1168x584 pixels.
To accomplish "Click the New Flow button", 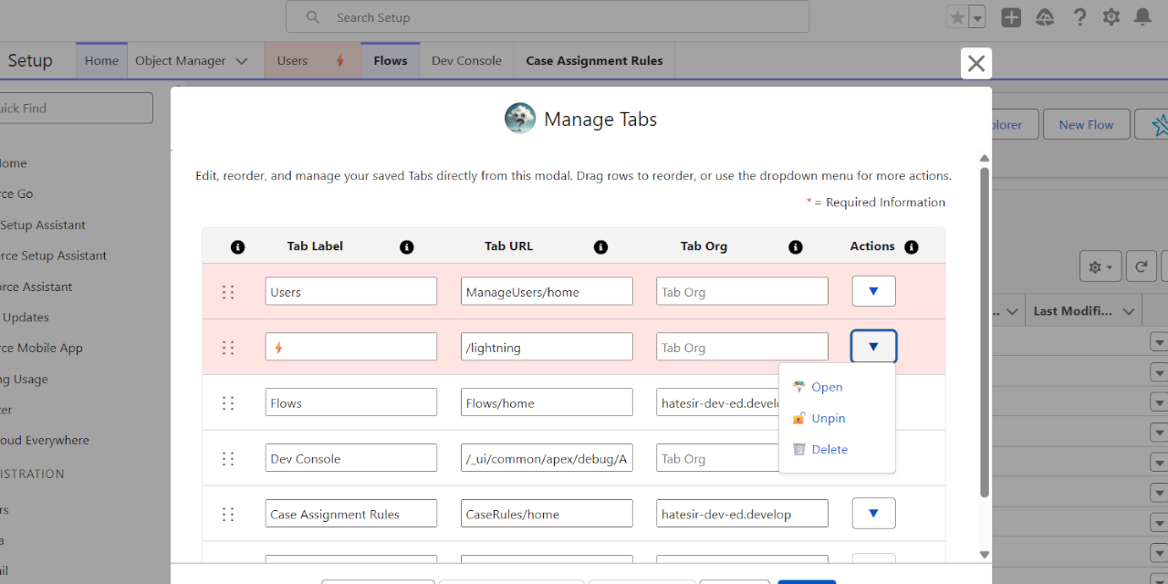I will pyautogui.click(x=1086, y=125).
